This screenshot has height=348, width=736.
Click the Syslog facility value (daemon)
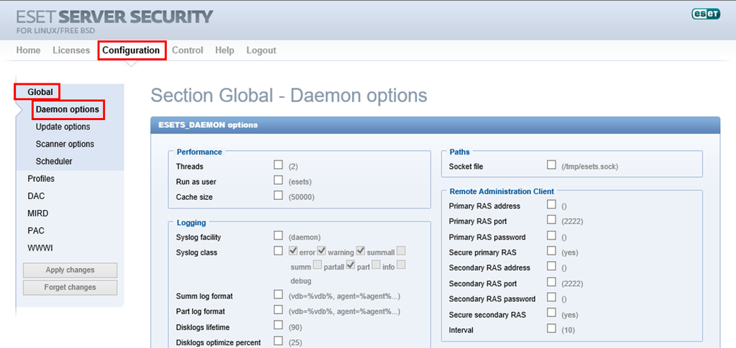coord(305,238)
